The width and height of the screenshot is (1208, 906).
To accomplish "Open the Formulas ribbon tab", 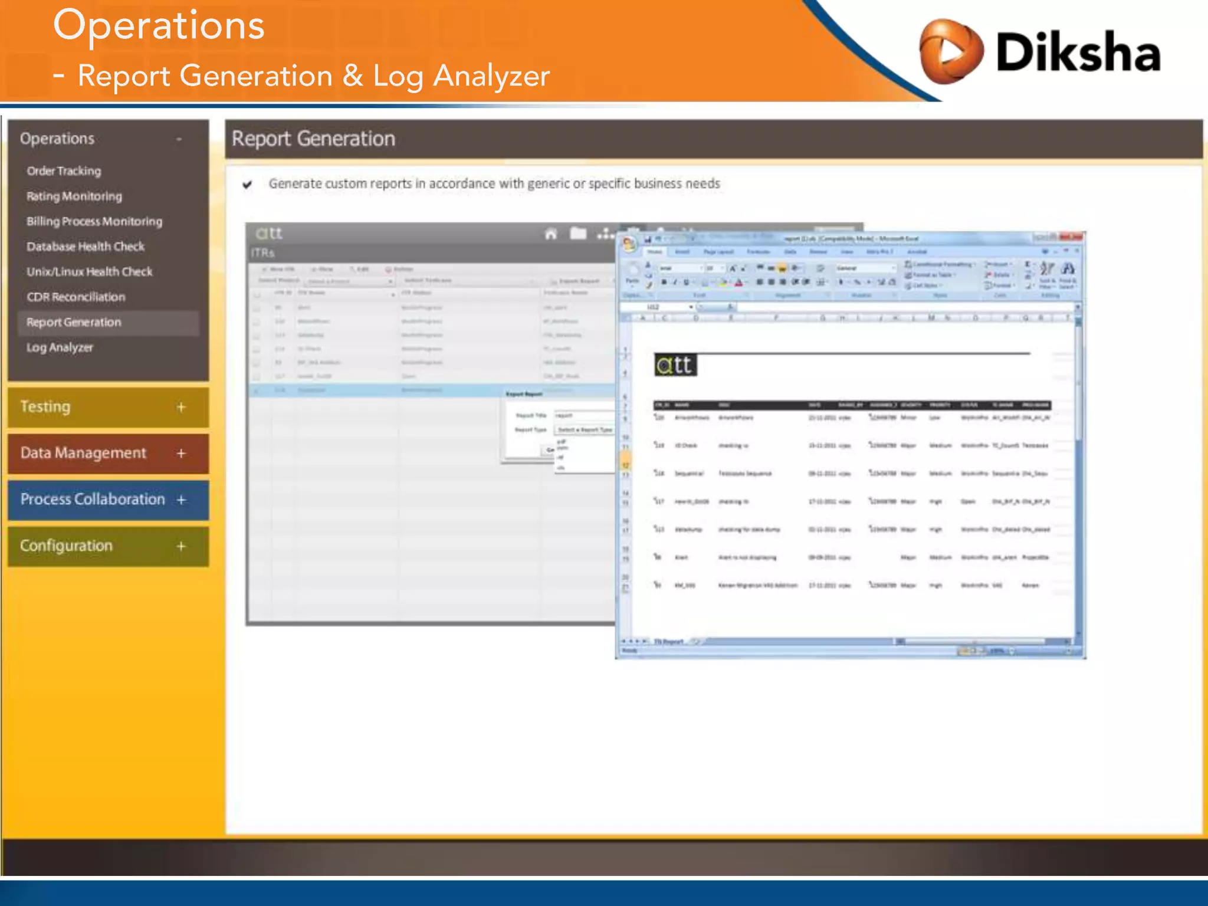I will tap(759, 252).
